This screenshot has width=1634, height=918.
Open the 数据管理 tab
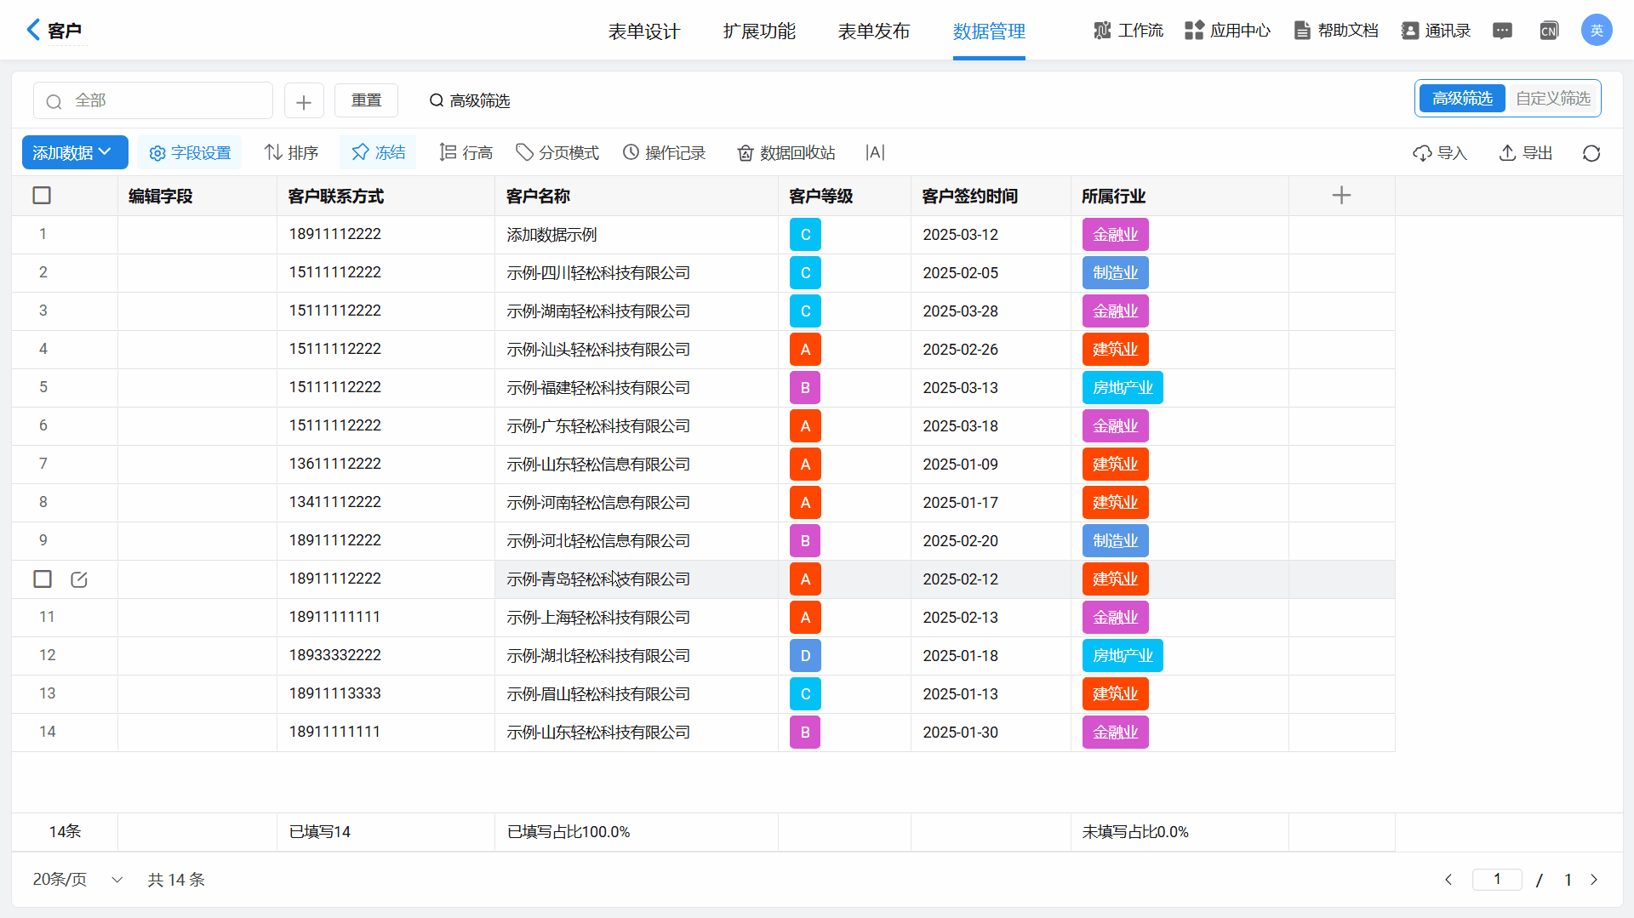[x=989, y=31]
